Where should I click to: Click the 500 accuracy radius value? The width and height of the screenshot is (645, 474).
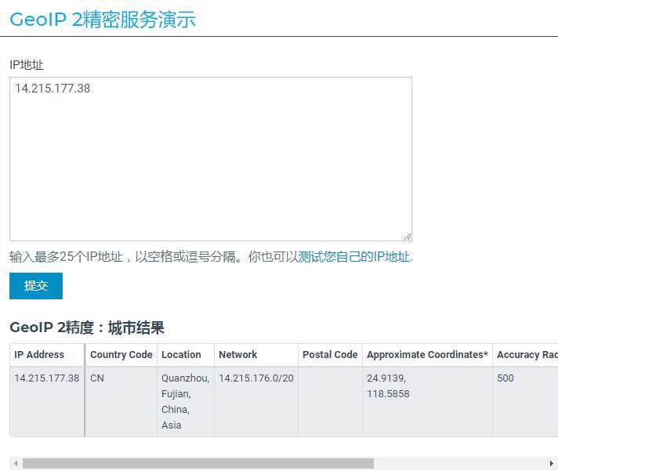(505, 378)
